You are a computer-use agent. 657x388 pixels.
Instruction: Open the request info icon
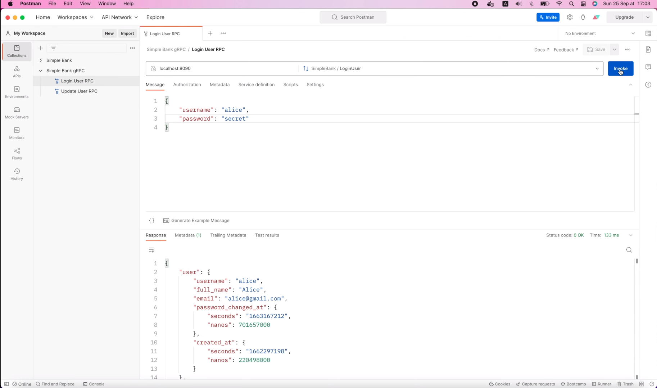click(x=648, y=85)
